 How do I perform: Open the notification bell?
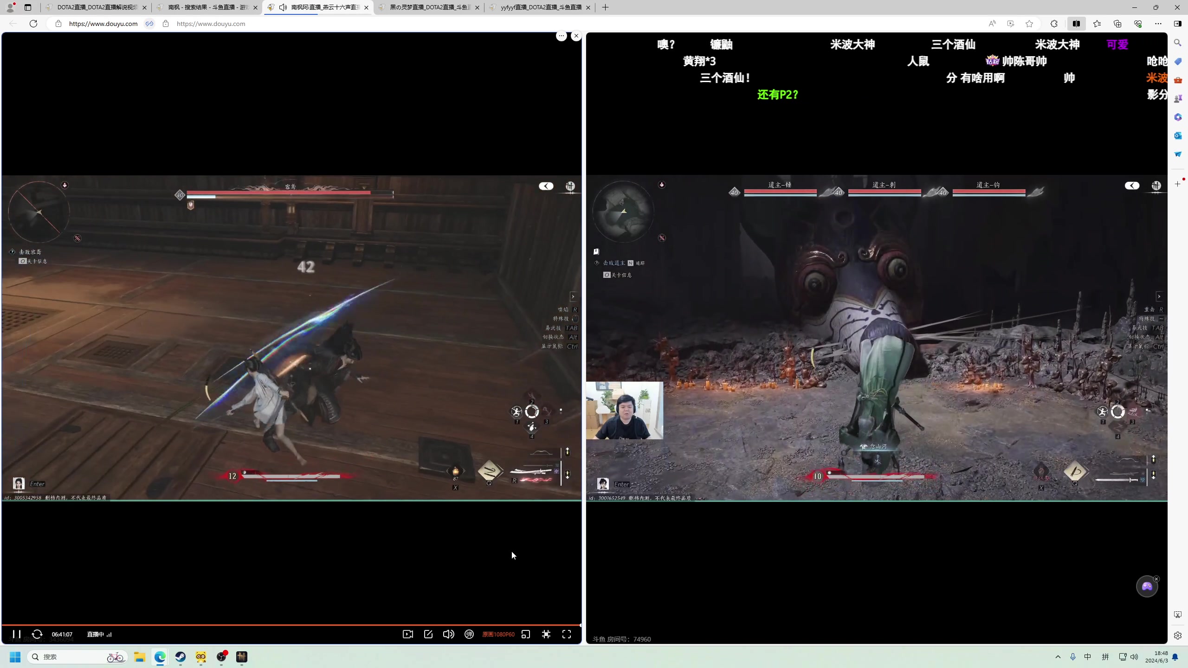tap(1175, 657)
